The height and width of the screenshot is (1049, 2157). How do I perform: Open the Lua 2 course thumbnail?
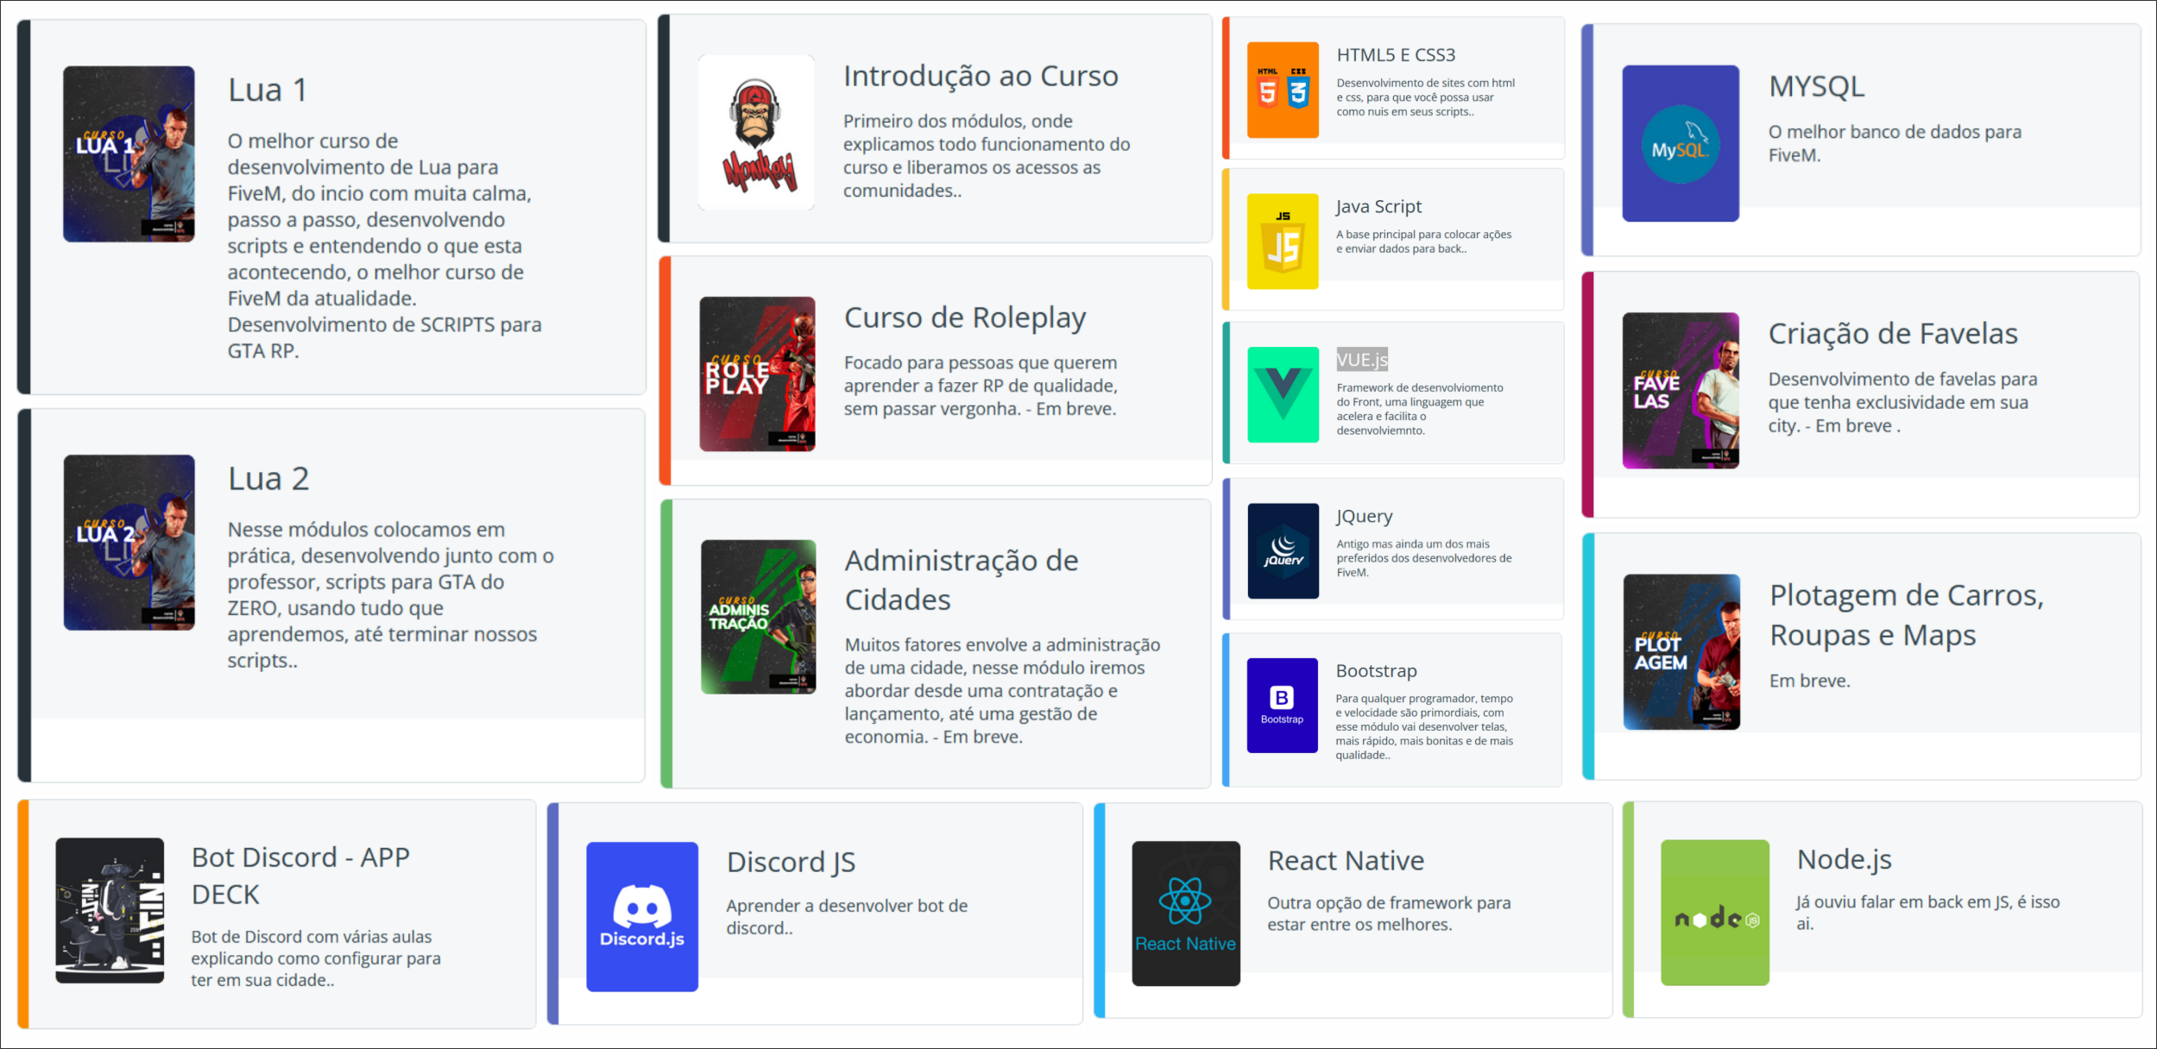click(x=129, y=542)
